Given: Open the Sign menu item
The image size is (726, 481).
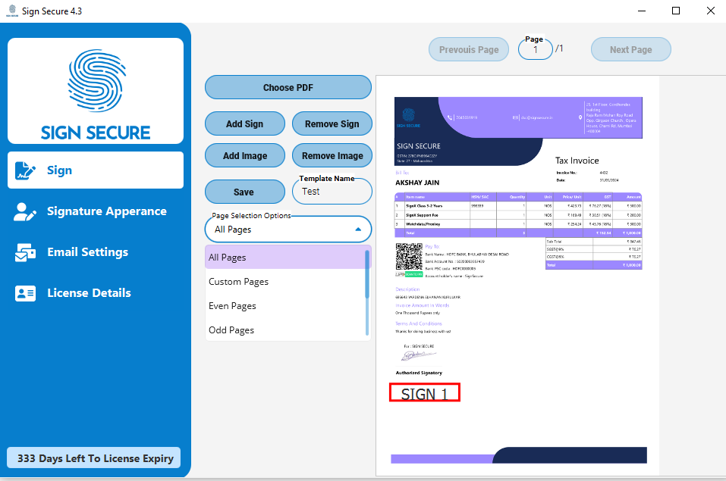Looking at the screenshot, I should (x=96, y=170).
